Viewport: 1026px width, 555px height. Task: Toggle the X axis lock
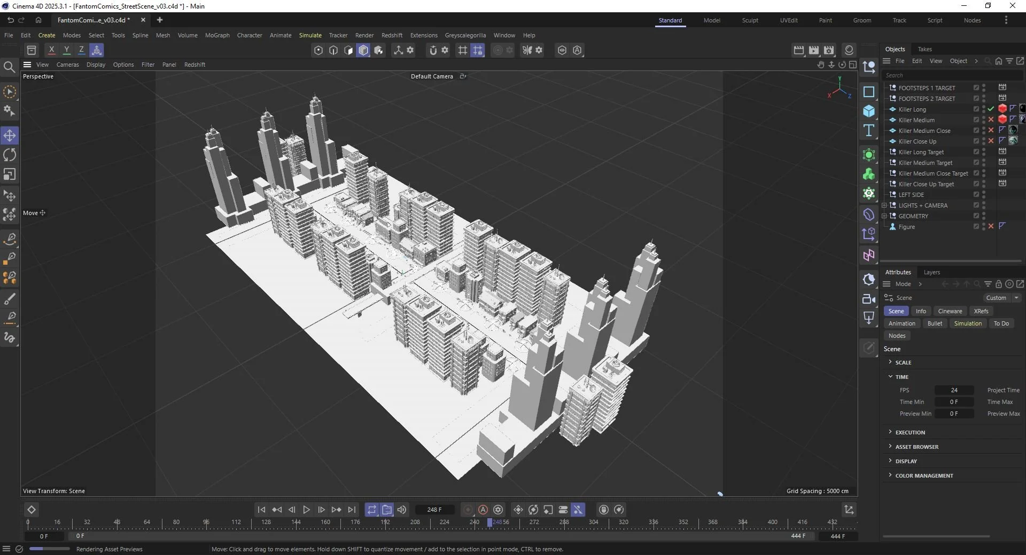point(51,50)
